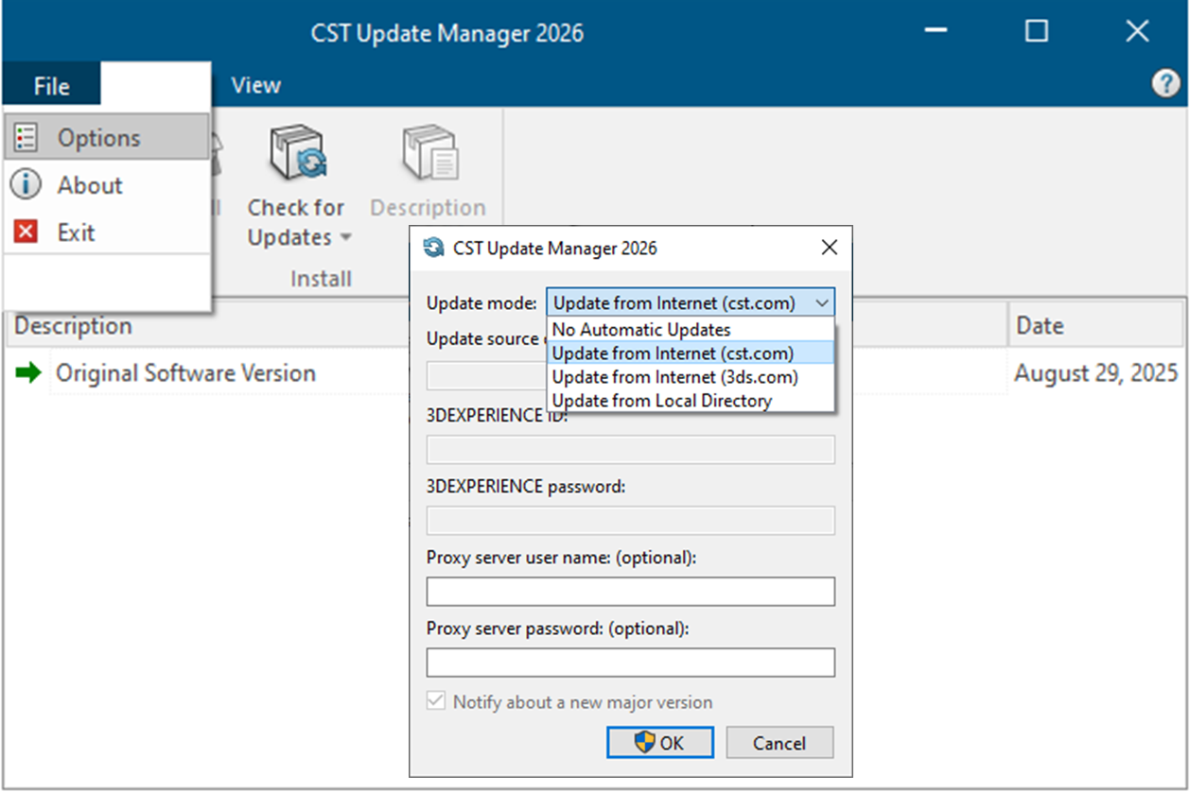Click the red Exit icon
The width and height of the screenshot is (1190, 792).
click(x=26, y=232)
